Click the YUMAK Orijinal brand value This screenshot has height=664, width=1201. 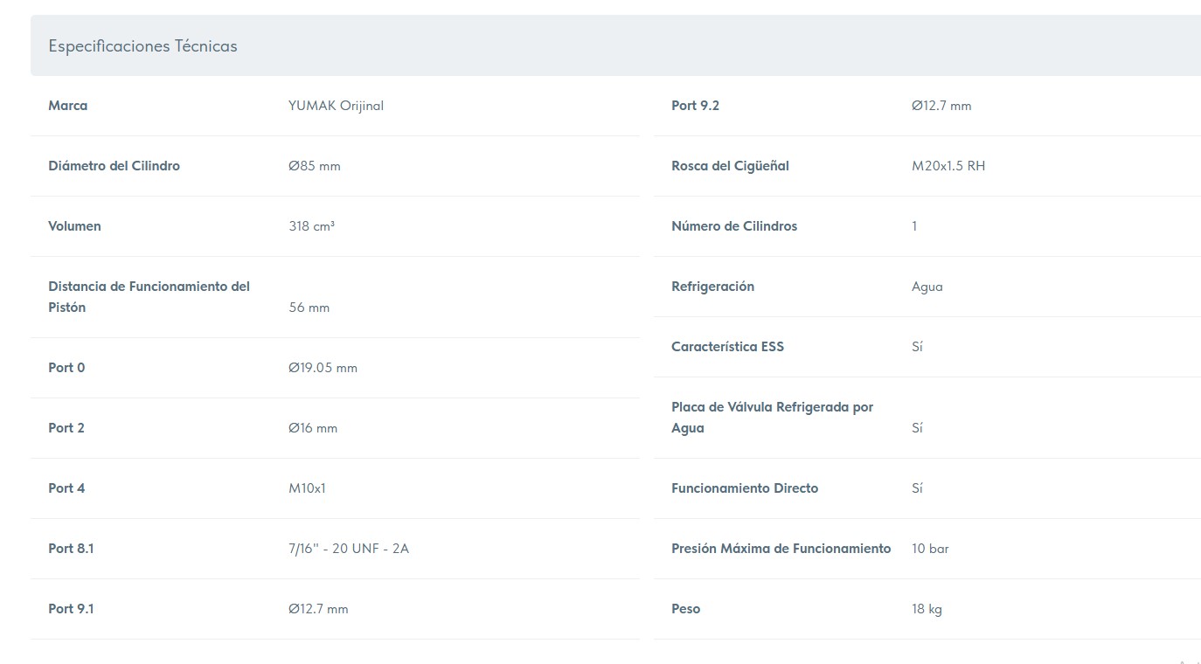tap(336, 106)
